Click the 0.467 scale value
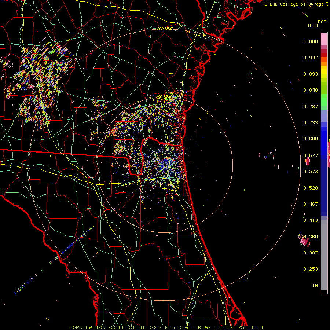 (x=311, y=204)
